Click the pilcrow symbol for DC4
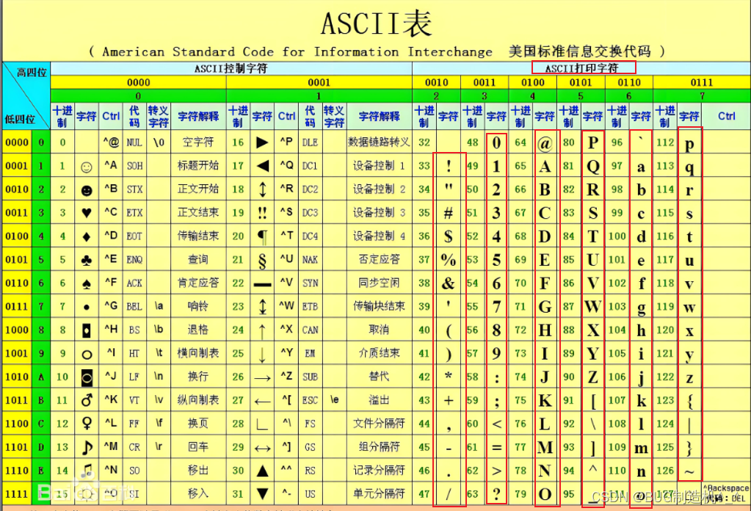This screenshot has width=751, height=511. pyautogui.click(x=262, y=236)
